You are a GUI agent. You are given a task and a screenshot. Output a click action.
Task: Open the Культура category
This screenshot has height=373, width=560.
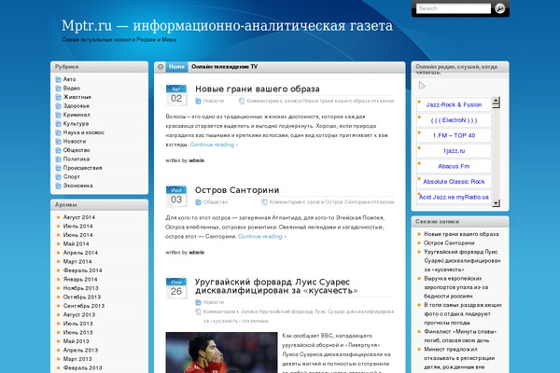[x=76, y=123]
